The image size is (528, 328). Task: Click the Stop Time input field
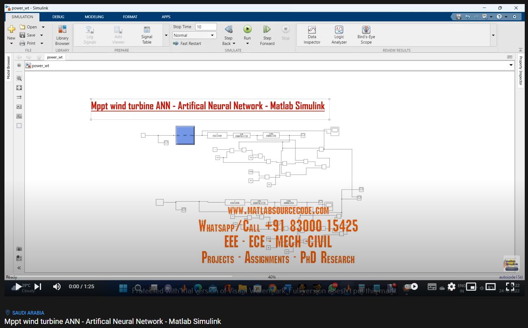click(x=206, y=27)
